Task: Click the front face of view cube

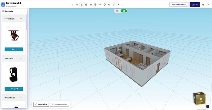Action: (201, 100)
